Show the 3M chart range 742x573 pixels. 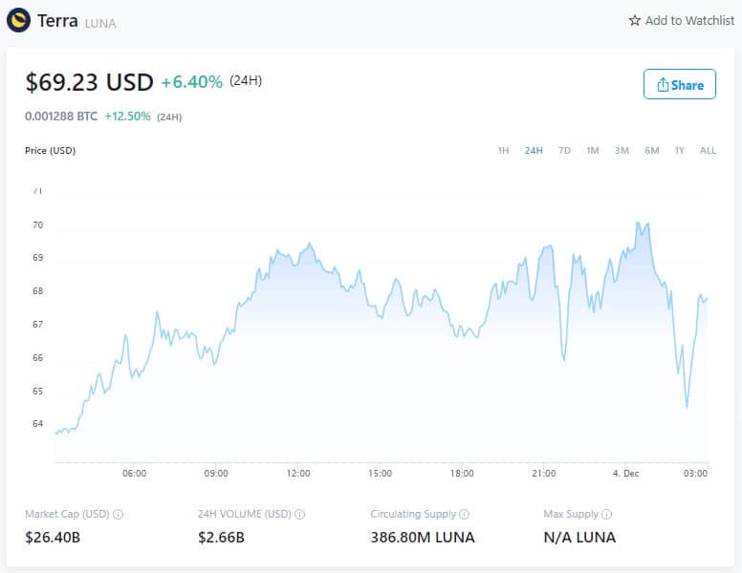tap(622, 150)
